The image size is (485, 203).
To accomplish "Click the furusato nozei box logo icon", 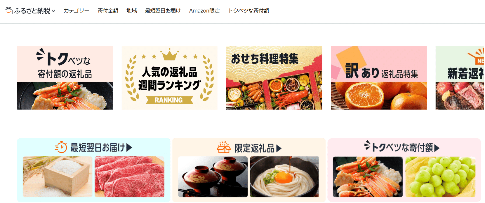I will 8,11.
